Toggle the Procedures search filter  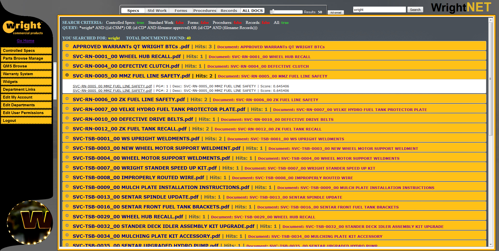click(205, 11)
